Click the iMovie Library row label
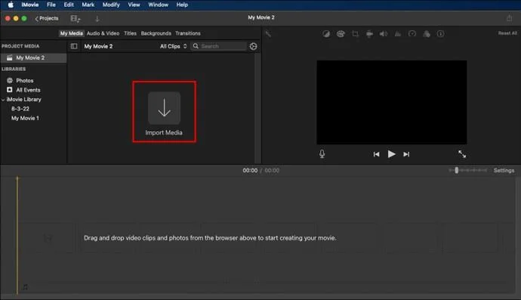Screen dimensions: 521x300 [x=23, y=100]
